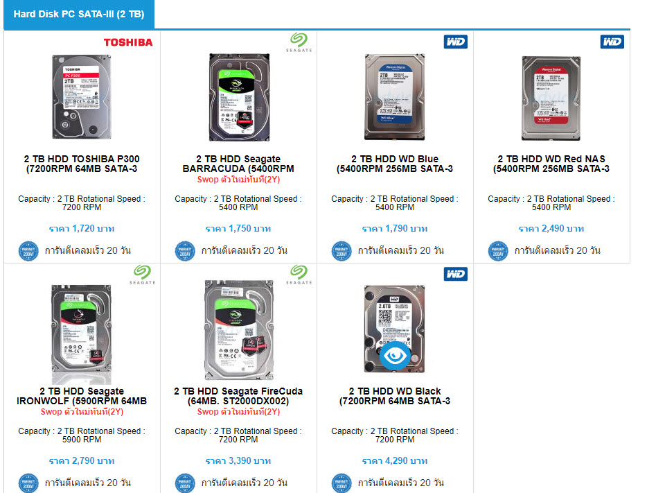Click the Seagate logo on the FireCuda card

pos(299,275)
